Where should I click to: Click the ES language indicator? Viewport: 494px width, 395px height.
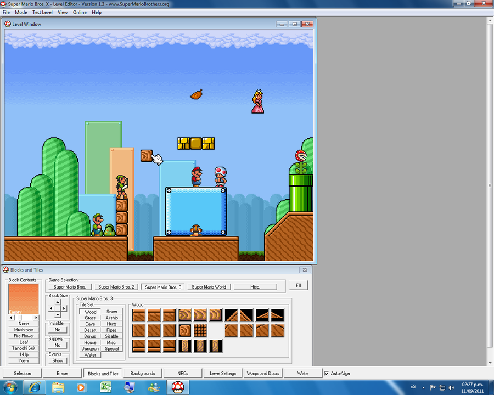[x=413, y=386]
